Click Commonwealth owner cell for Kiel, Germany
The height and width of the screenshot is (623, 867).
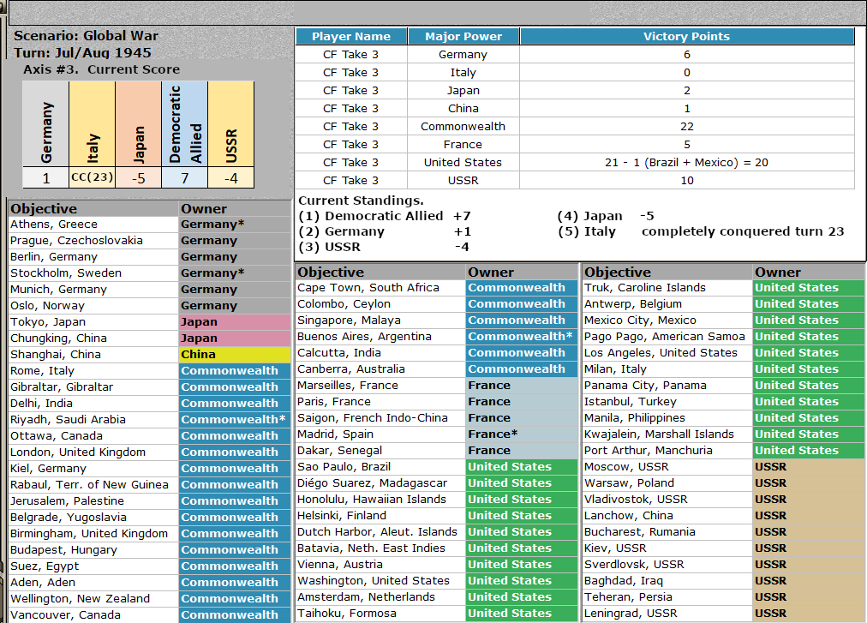(x=235, y=468)
